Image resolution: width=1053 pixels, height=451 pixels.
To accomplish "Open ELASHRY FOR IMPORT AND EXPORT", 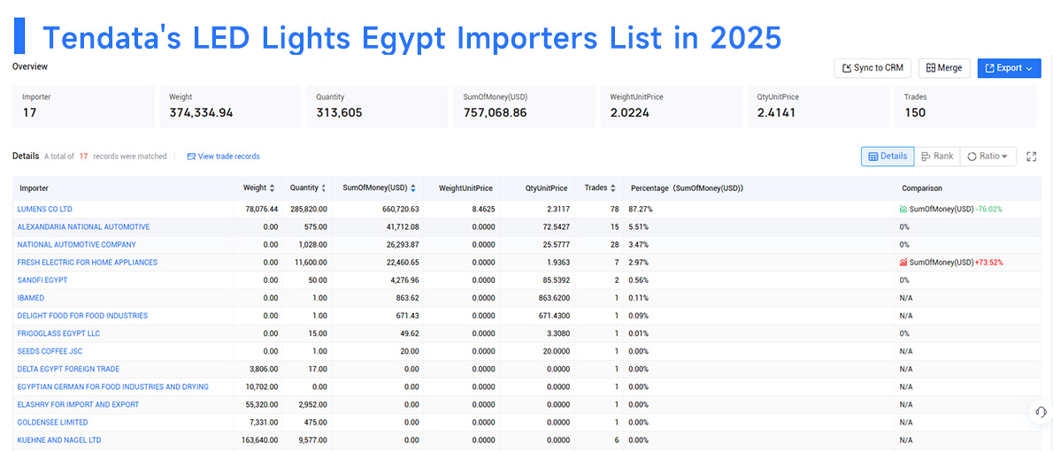I will tap(78, 404).
